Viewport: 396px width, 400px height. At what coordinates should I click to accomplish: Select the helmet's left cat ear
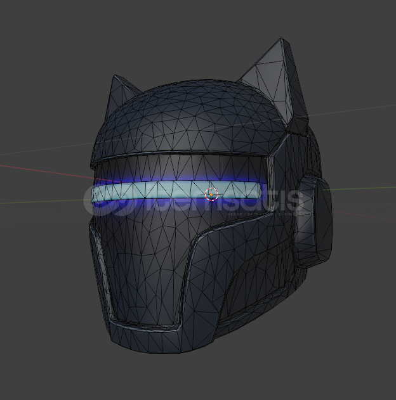click(x=121, y=95)
